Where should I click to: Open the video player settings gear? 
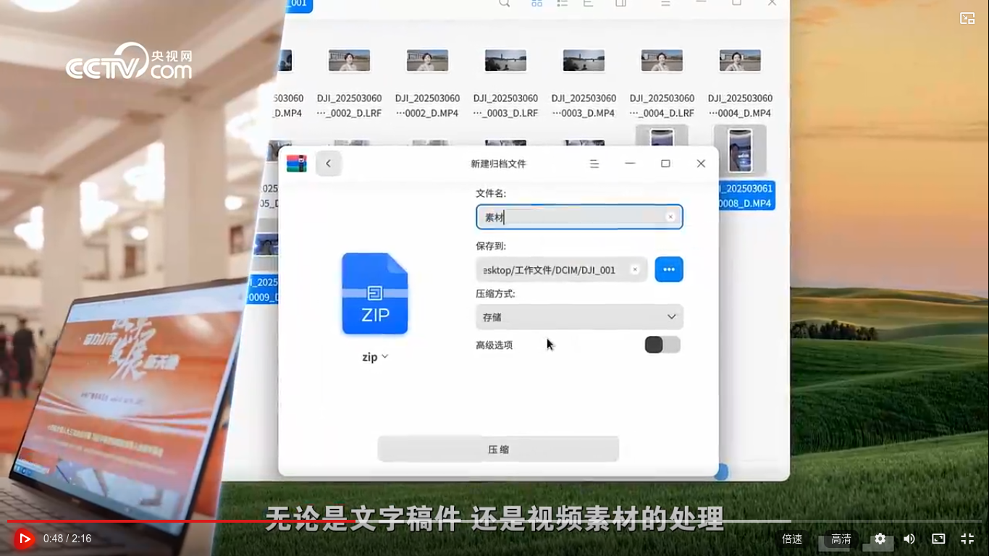pos(880,539)
